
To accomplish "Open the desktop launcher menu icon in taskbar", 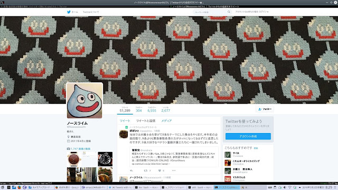I will 3,187.
